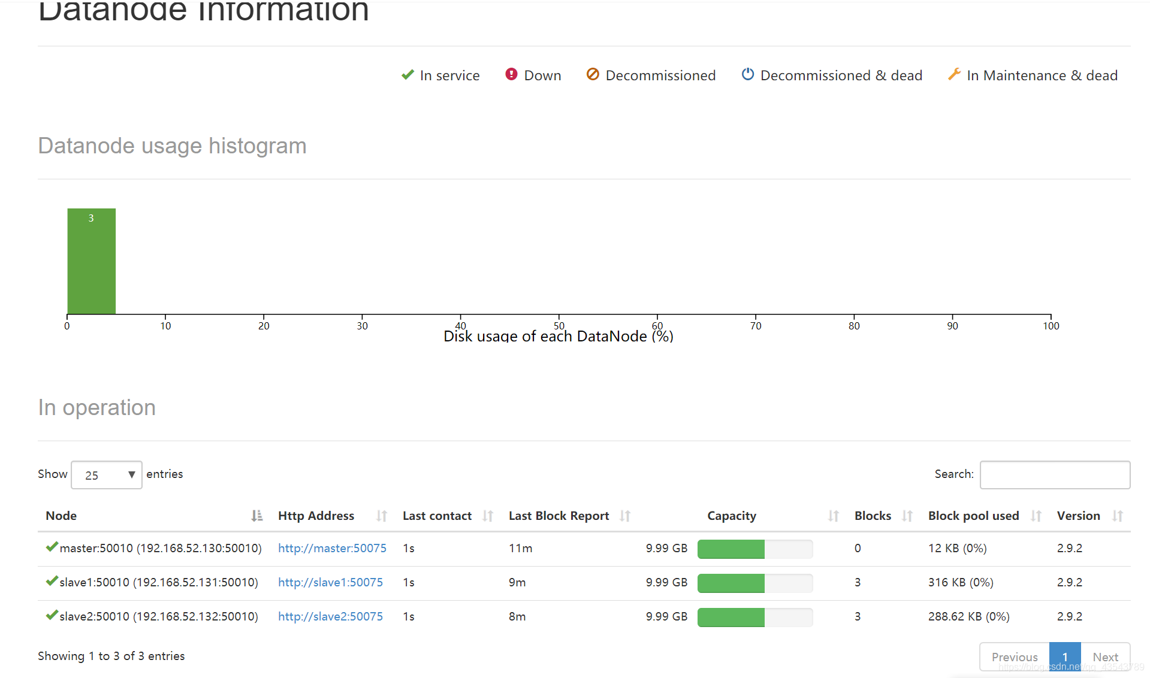This screenshot has width=1150, height=678.
Task: Click the 2.9.2 version in slave2 row
Action: [1069, 616]
